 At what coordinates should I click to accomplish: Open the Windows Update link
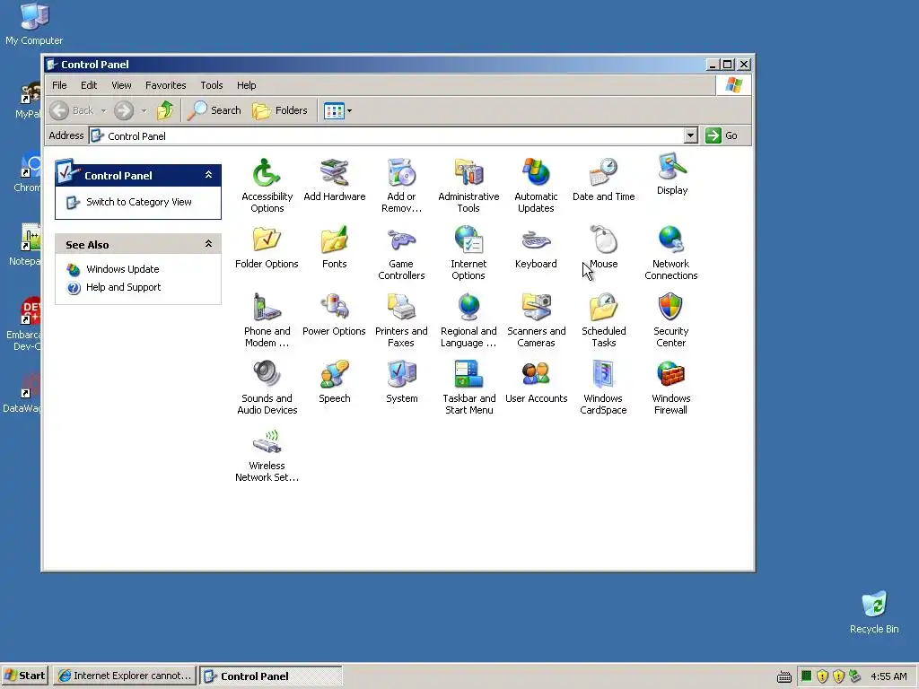pos(122,269)
